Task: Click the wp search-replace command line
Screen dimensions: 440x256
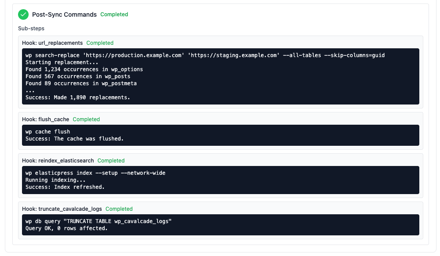Action: [205, 55]
